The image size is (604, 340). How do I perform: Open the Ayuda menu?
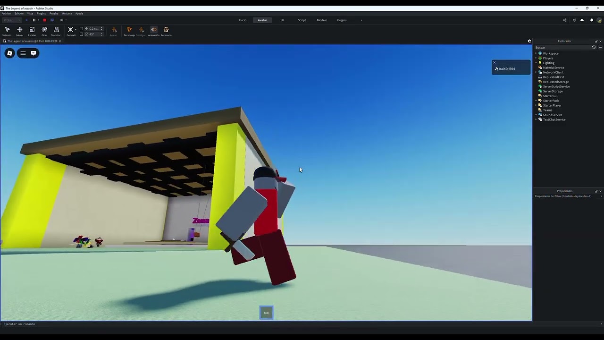click(x=79, y=13)
